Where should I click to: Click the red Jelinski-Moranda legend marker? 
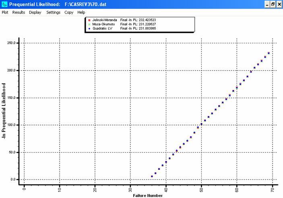[x=89, y=20]
